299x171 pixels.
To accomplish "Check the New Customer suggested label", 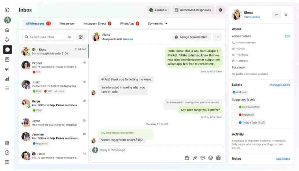I will tap(234, 107).
